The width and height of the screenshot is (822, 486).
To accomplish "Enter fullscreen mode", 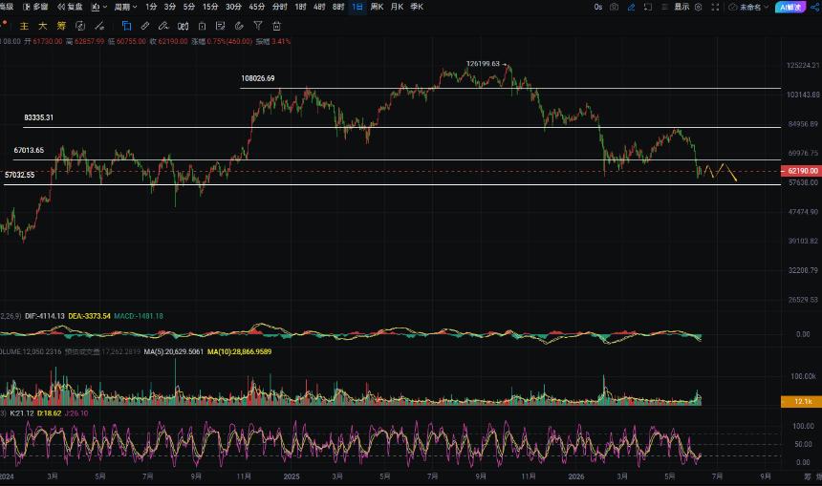I will pyautogui.click(x=715, y=7).
